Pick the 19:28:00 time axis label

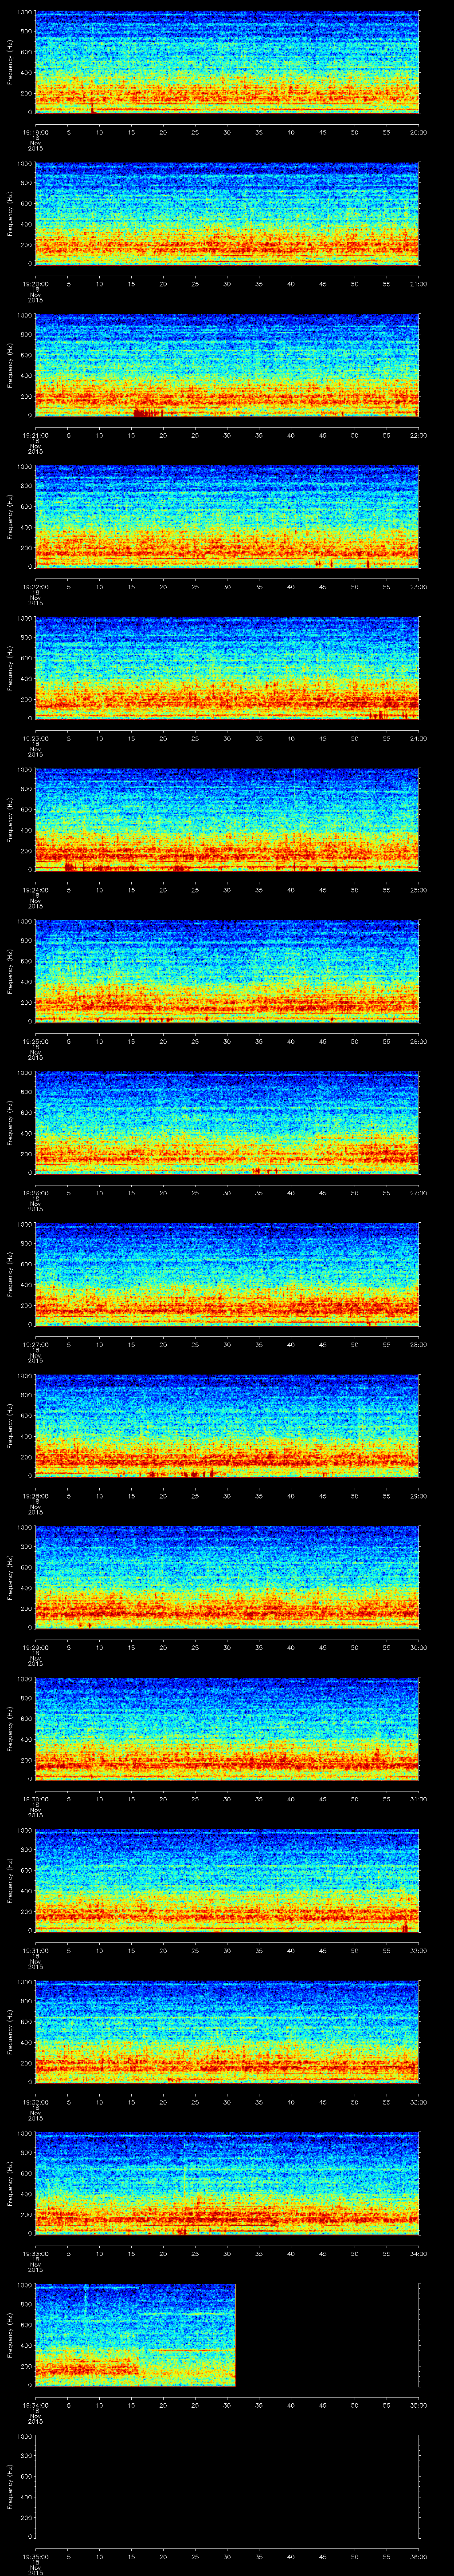35,1496
